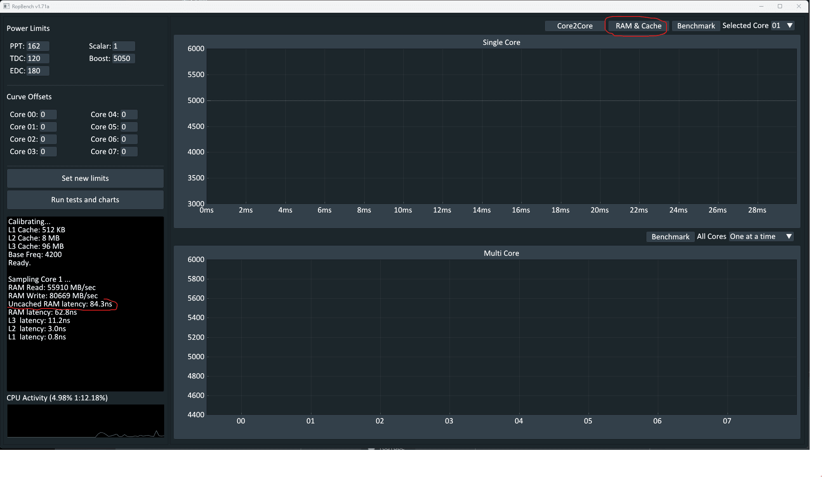Edit the Boost value field
This screenshot has width=822, height=477.
pos(124,58)
